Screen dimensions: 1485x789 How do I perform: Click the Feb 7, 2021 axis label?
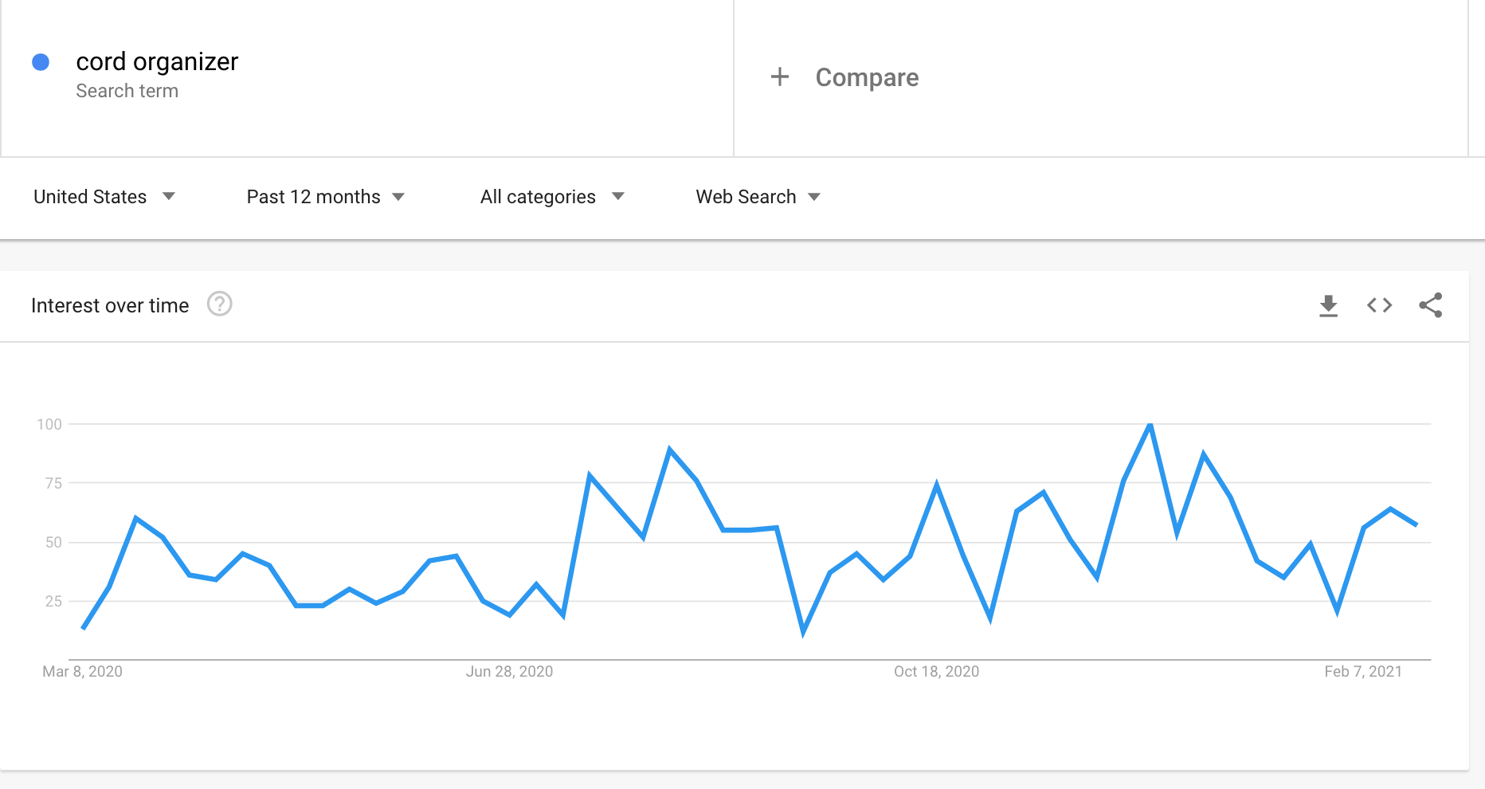1362,672
